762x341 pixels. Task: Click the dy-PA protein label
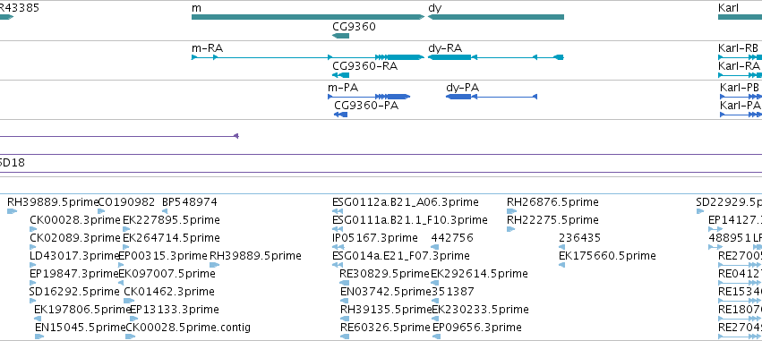[x=463, y=88]
